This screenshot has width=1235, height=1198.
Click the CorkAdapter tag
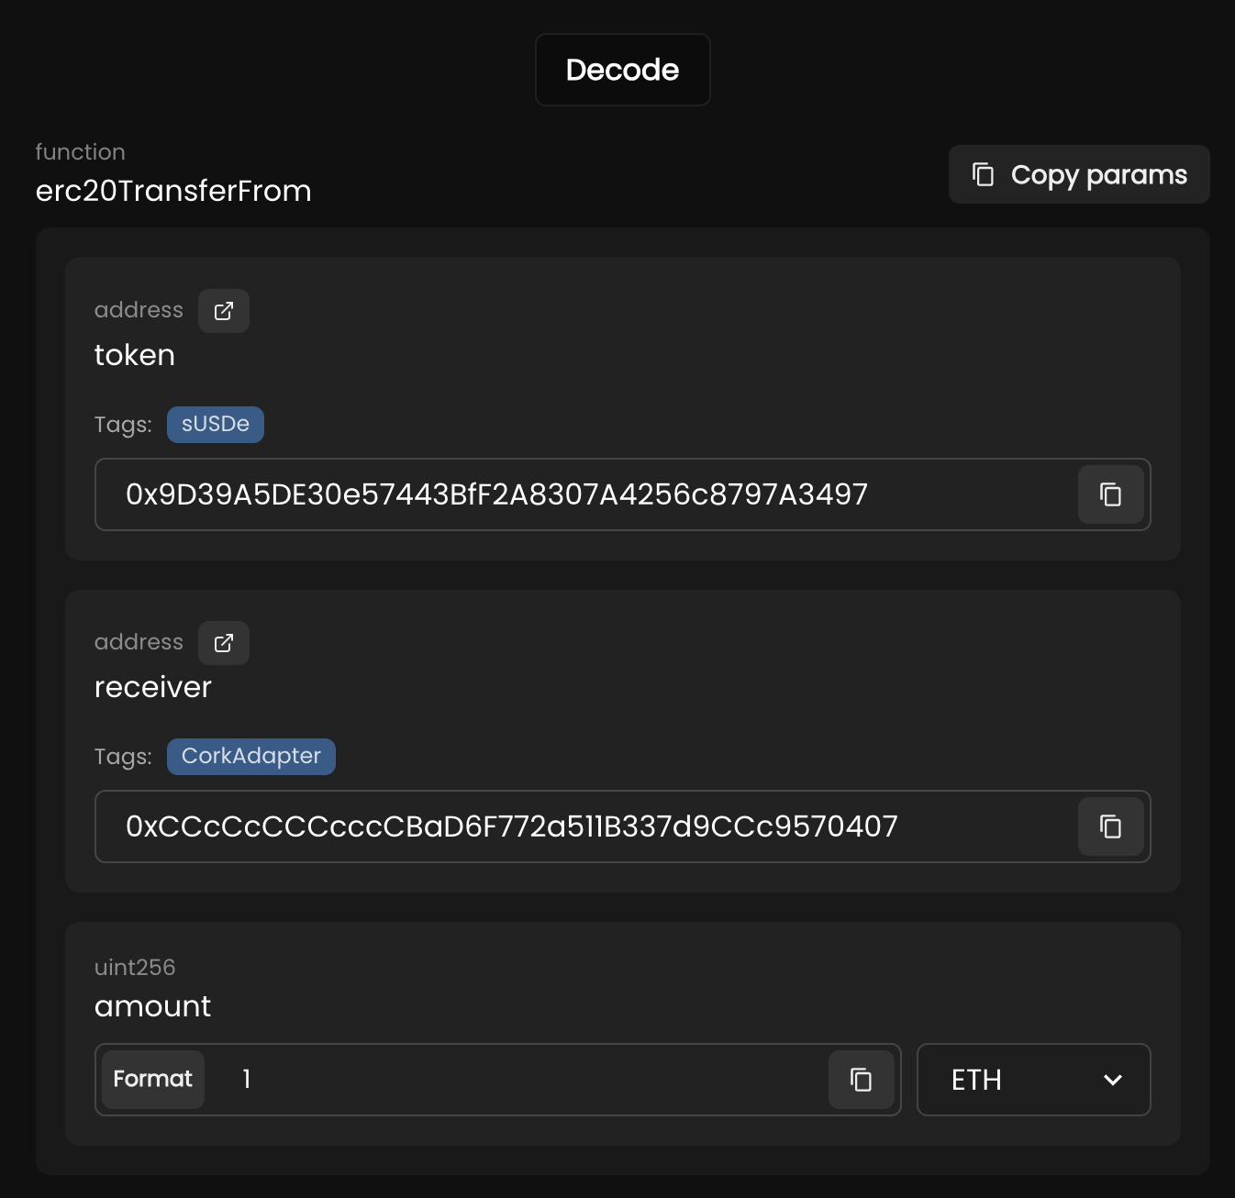coord(251,757)
